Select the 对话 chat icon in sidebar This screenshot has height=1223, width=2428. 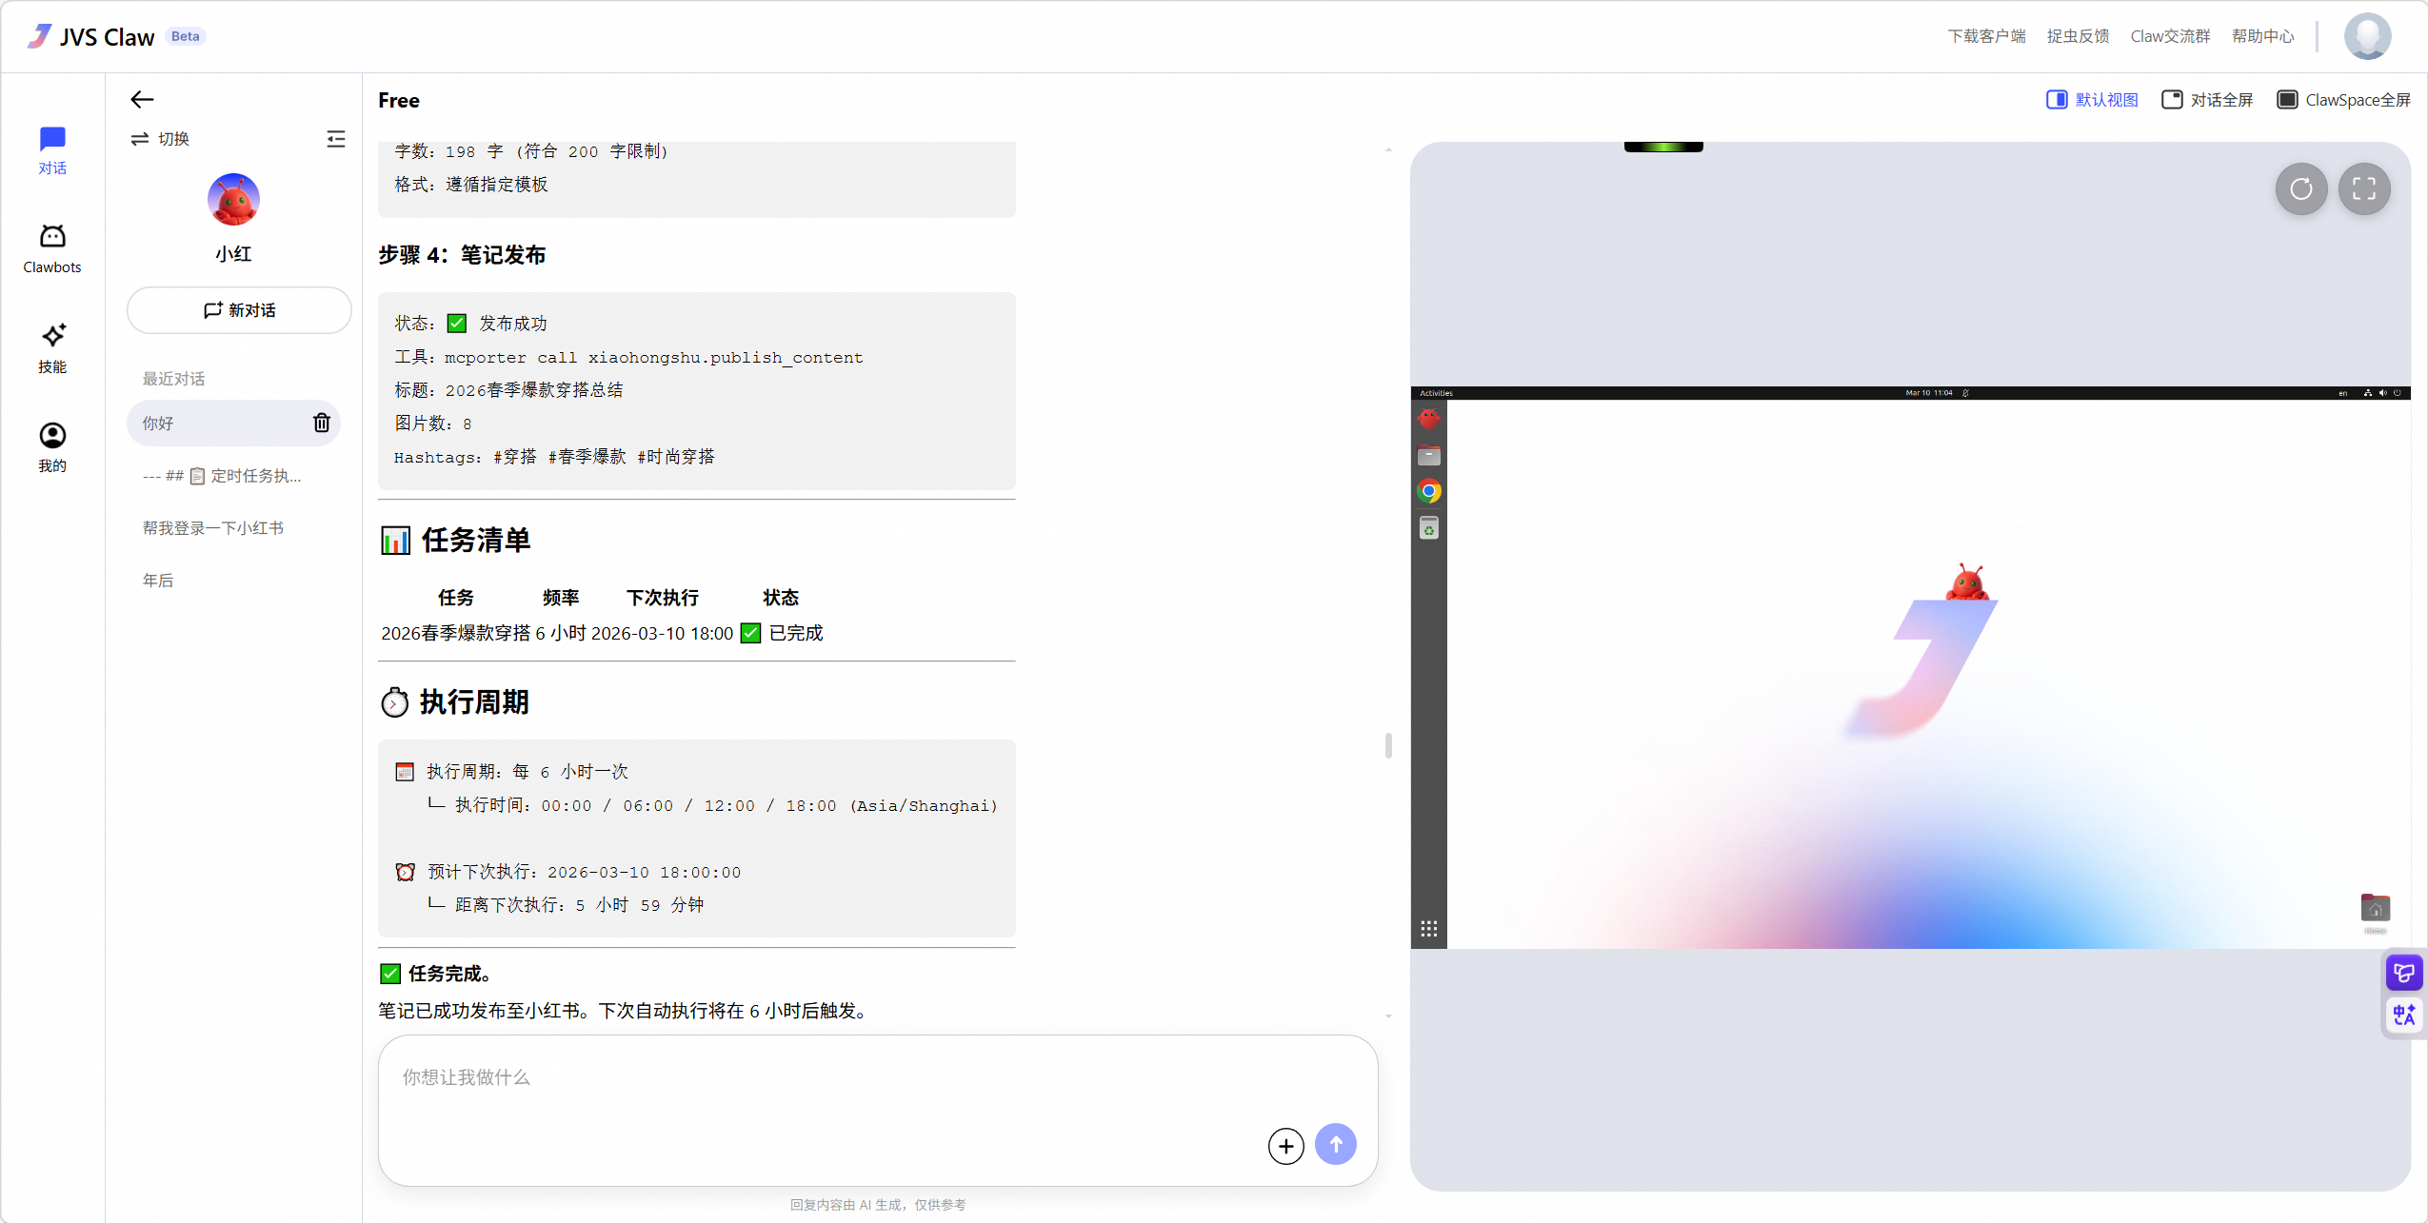(52, 148)
